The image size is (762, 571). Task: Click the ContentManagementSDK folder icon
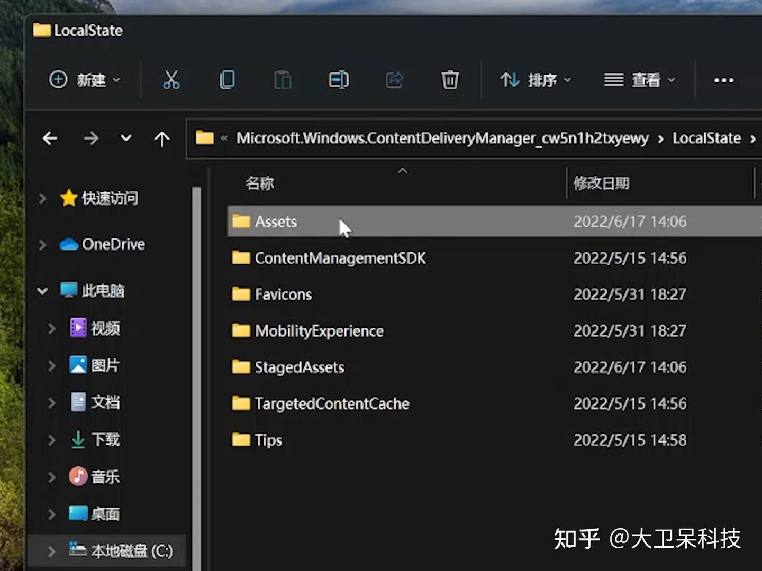point(241,257)
